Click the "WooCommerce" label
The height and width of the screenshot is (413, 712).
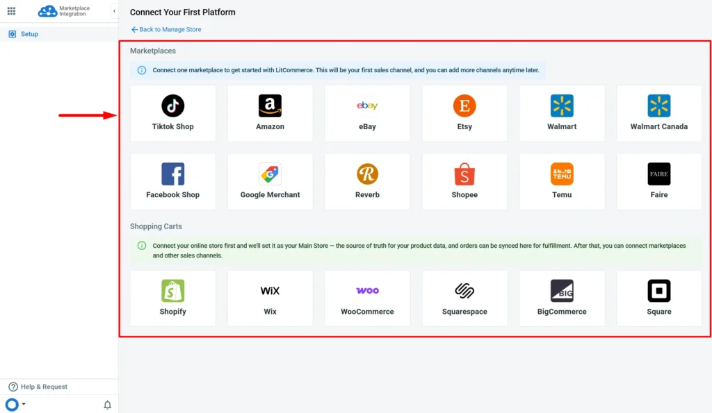tap(367, 312)
